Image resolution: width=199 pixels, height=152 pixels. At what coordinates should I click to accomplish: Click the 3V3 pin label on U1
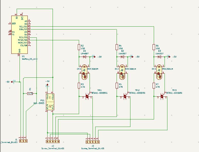22,18
